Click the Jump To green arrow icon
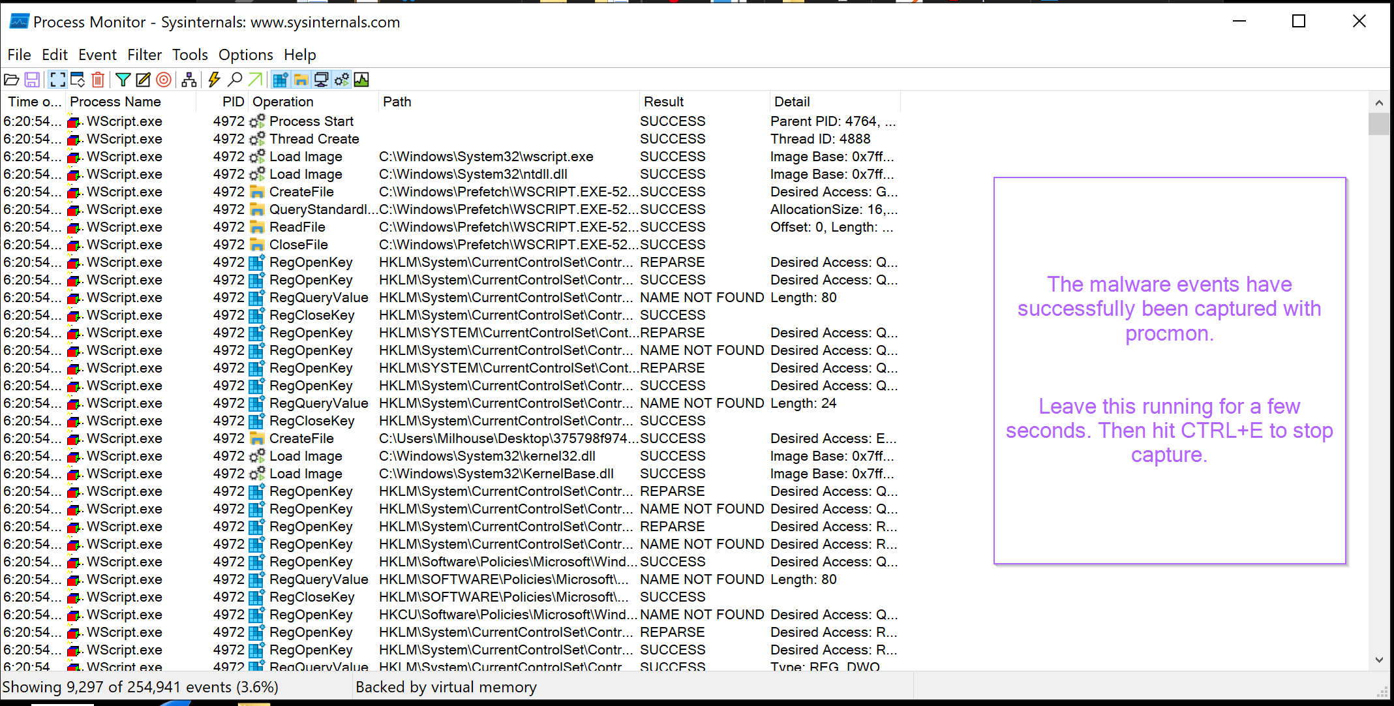The image size is (1394, 706). [x=256, y=80]
